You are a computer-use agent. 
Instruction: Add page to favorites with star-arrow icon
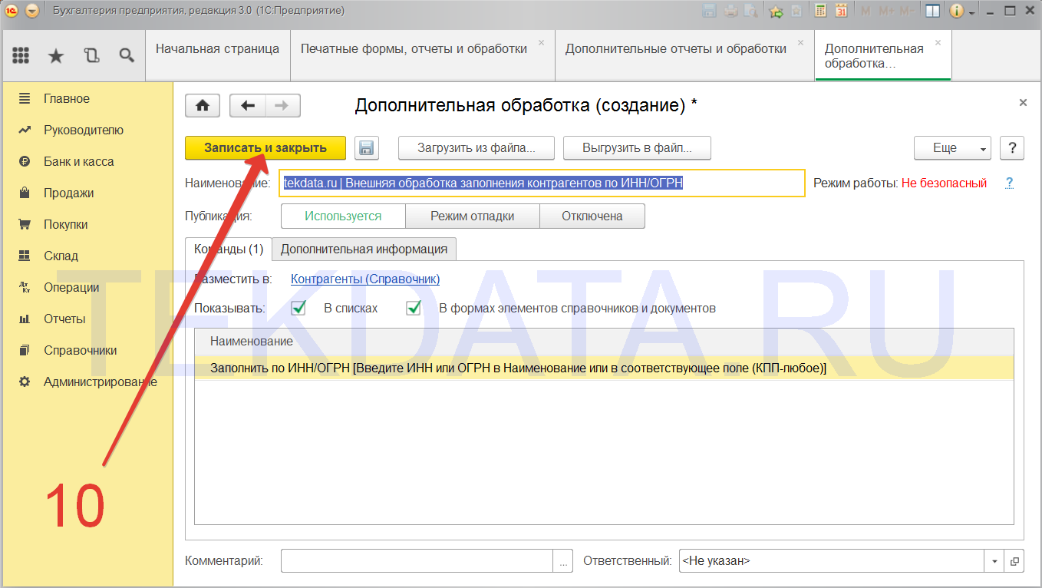click(x=776, y=11)
